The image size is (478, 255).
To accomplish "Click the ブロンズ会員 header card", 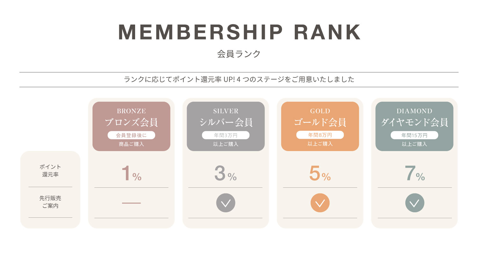I will click(131, 122).
